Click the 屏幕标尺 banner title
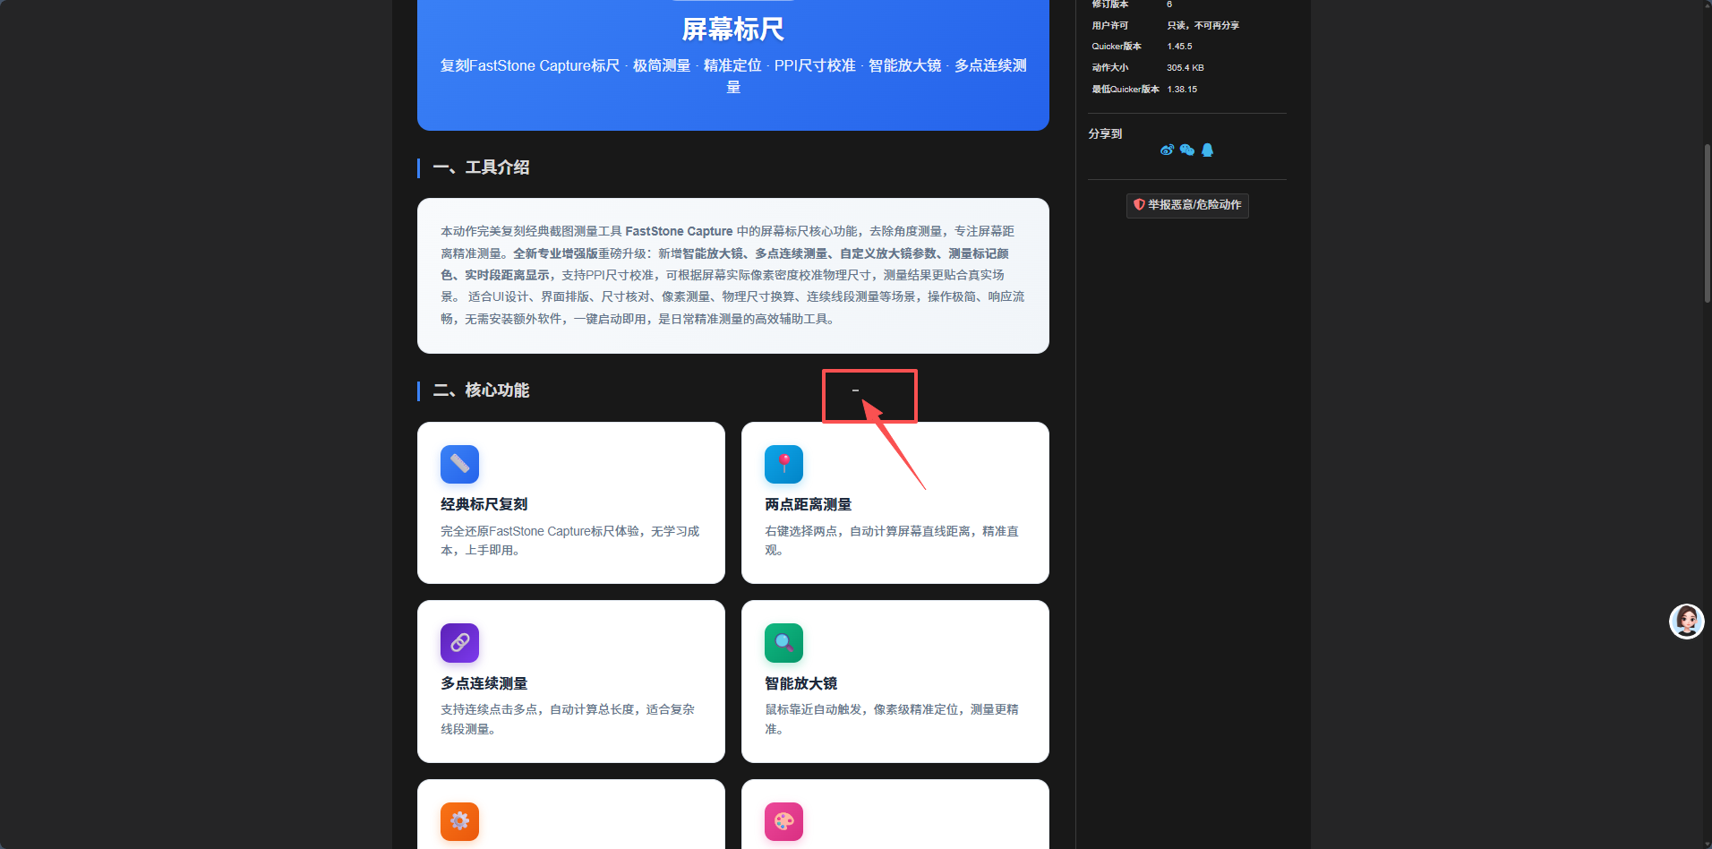Screen dimensions: 1712x849 coord(733,30)
